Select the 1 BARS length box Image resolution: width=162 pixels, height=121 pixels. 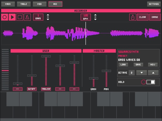[38, 17]
